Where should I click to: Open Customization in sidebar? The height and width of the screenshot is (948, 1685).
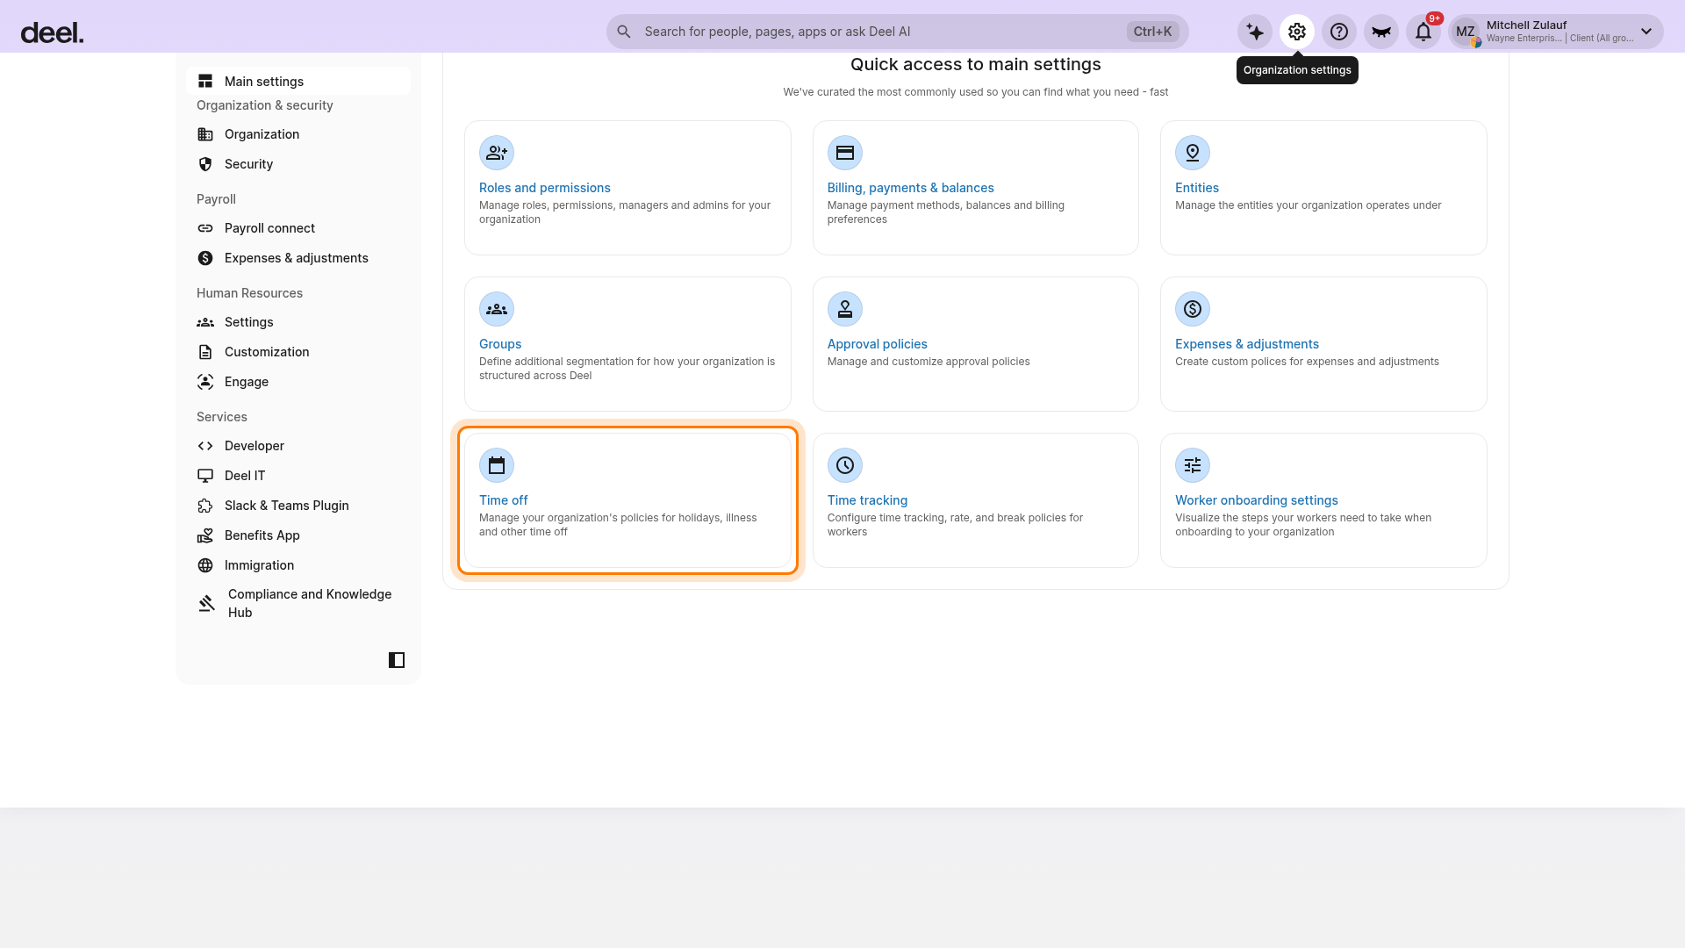(298, 352)
